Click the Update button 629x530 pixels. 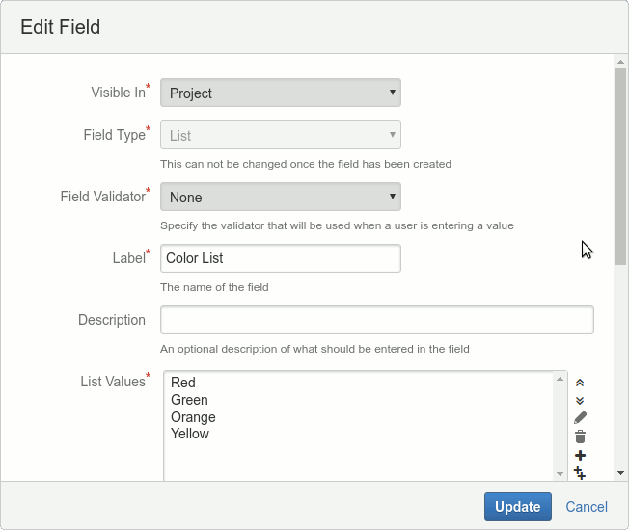(x=518, y=507)
